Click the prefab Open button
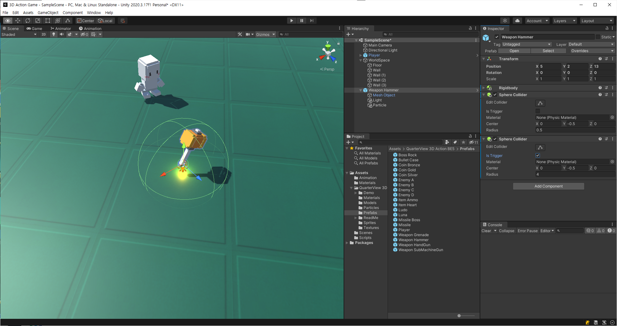The height and width of the screenshot is (326, 617). pyautogui.click(x=514, y=51)
